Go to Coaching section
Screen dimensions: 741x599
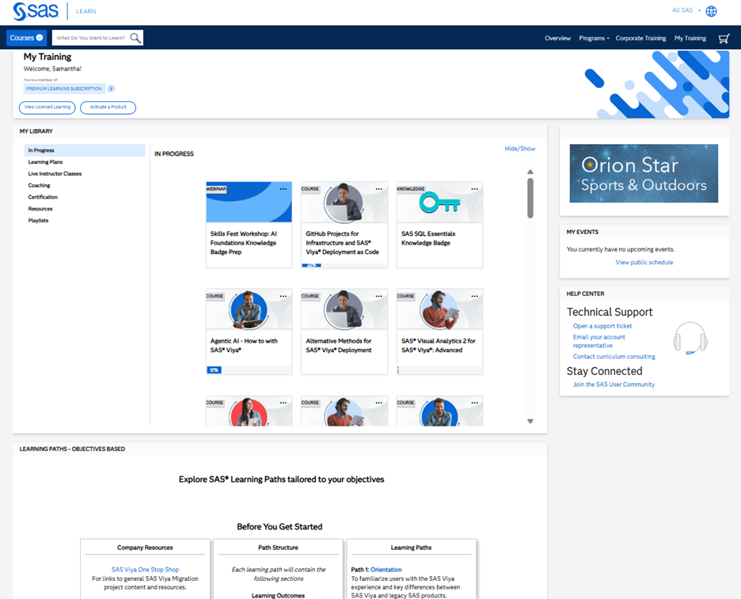click(39, 186)
